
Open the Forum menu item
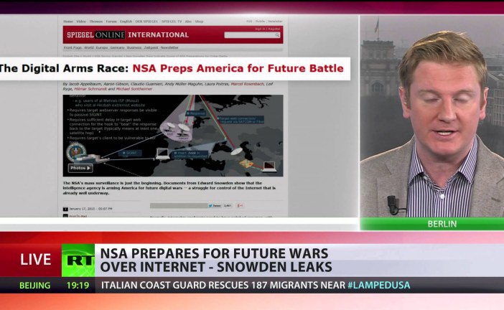(111, 22)
